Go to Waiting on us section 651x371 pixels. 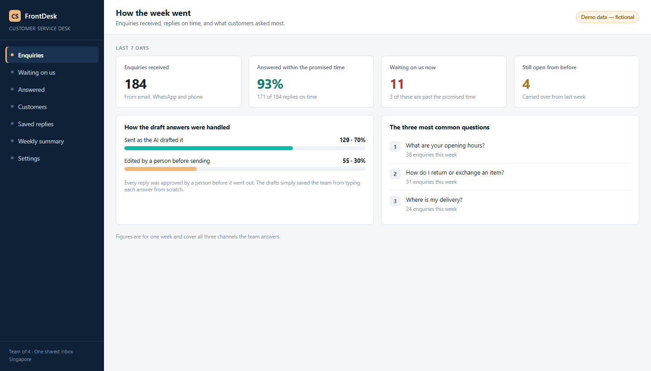tap(52, 72)
